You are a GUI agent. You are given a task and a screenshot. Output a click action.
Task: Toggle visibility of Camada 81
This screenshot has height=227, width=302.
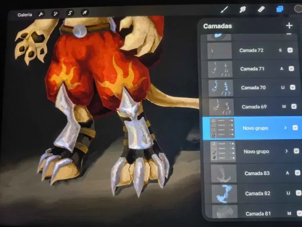[x=300, y=213]
